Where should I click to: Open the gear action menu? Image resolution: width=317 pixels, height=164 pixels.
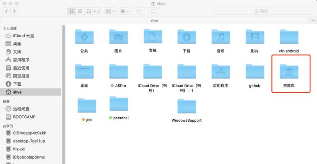coord(125,11)
